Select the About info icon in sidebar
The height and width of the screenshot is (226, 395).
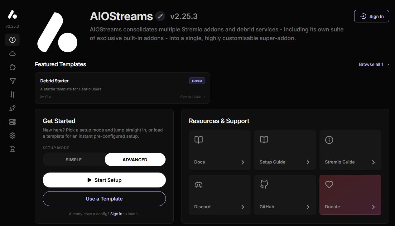tap(12, 40)
